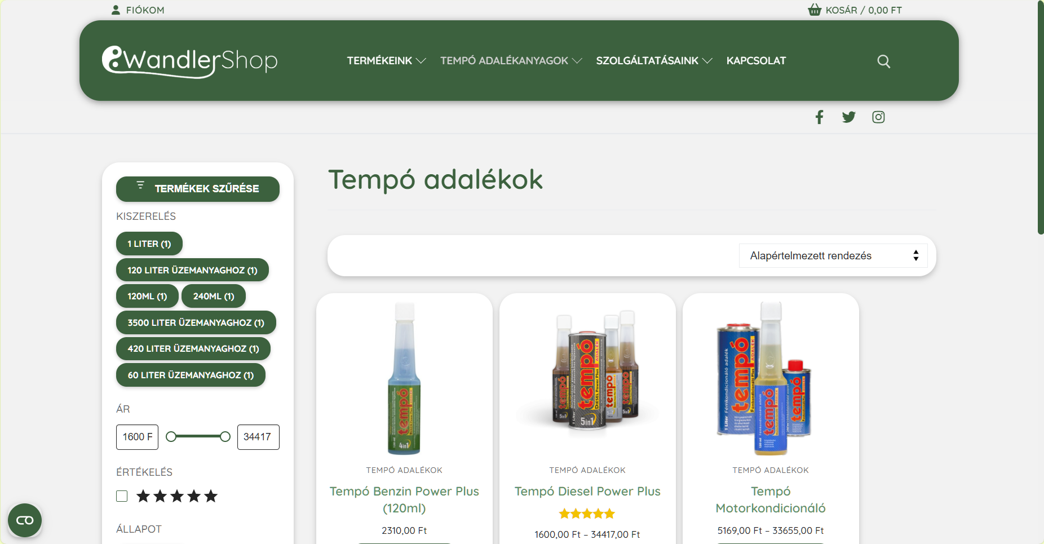Expand the TERMÉKEINK menu
This screenshot has width=1044, height=544.
[386, 61]
